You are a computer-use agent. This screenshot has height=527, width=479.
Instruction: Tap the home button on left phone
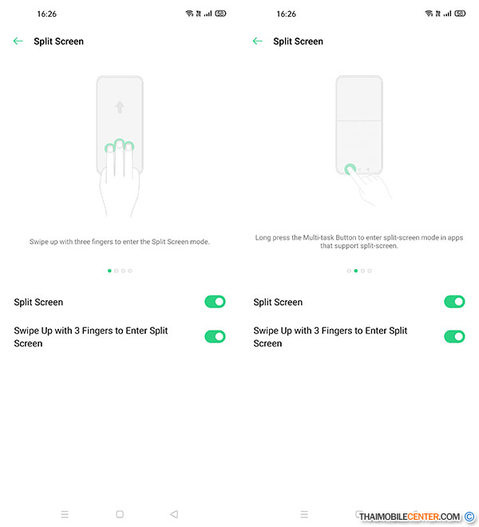120,514
